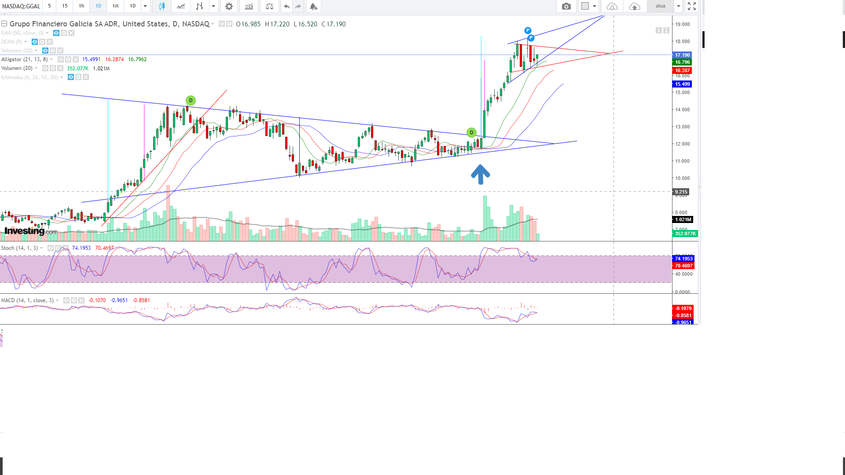Toggle main symbol visibility eye
845x475 pixels.
222,24
